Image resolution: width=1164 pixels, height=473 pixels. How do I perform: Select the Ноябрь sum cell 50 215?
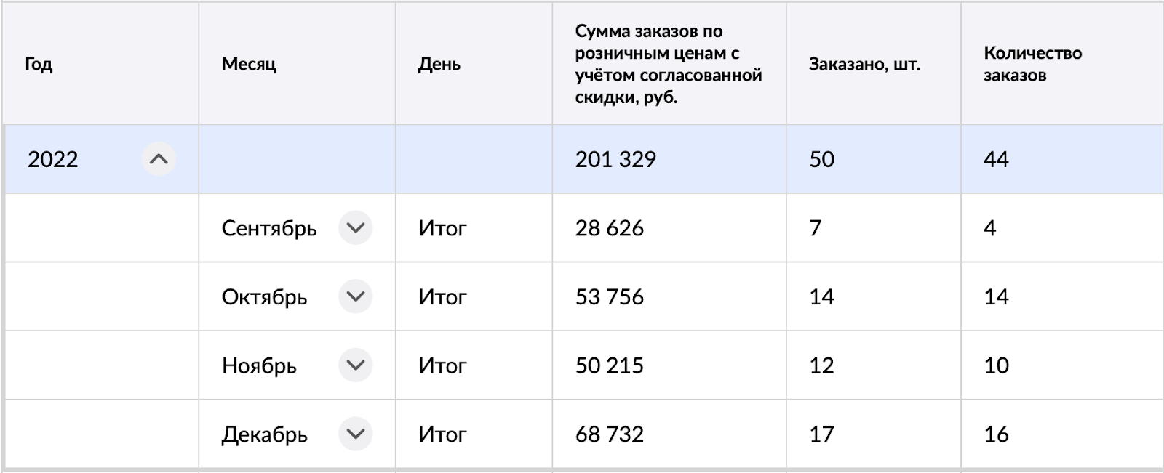click(610, 365)
